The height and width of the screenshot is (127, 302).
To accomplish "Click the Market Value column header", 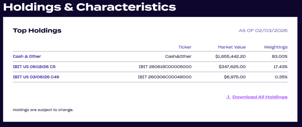I will (232, 47).
